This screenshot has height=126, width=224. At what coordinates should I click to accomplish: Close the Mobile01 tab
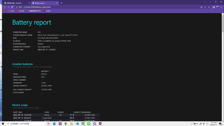click(x=29, y=3)
